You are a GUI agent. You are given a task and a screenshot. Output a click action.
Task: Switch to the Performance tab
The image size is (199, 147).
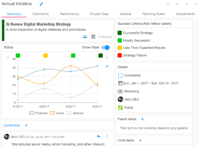click(x=69, y=14)
